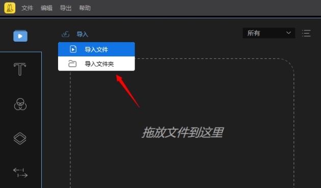Open the 导出 menu
Screen dimensions: 321x188
[66, 8]
